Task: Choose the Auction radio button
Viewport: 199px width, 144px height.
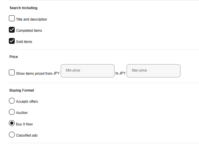Action: (12, 112)
